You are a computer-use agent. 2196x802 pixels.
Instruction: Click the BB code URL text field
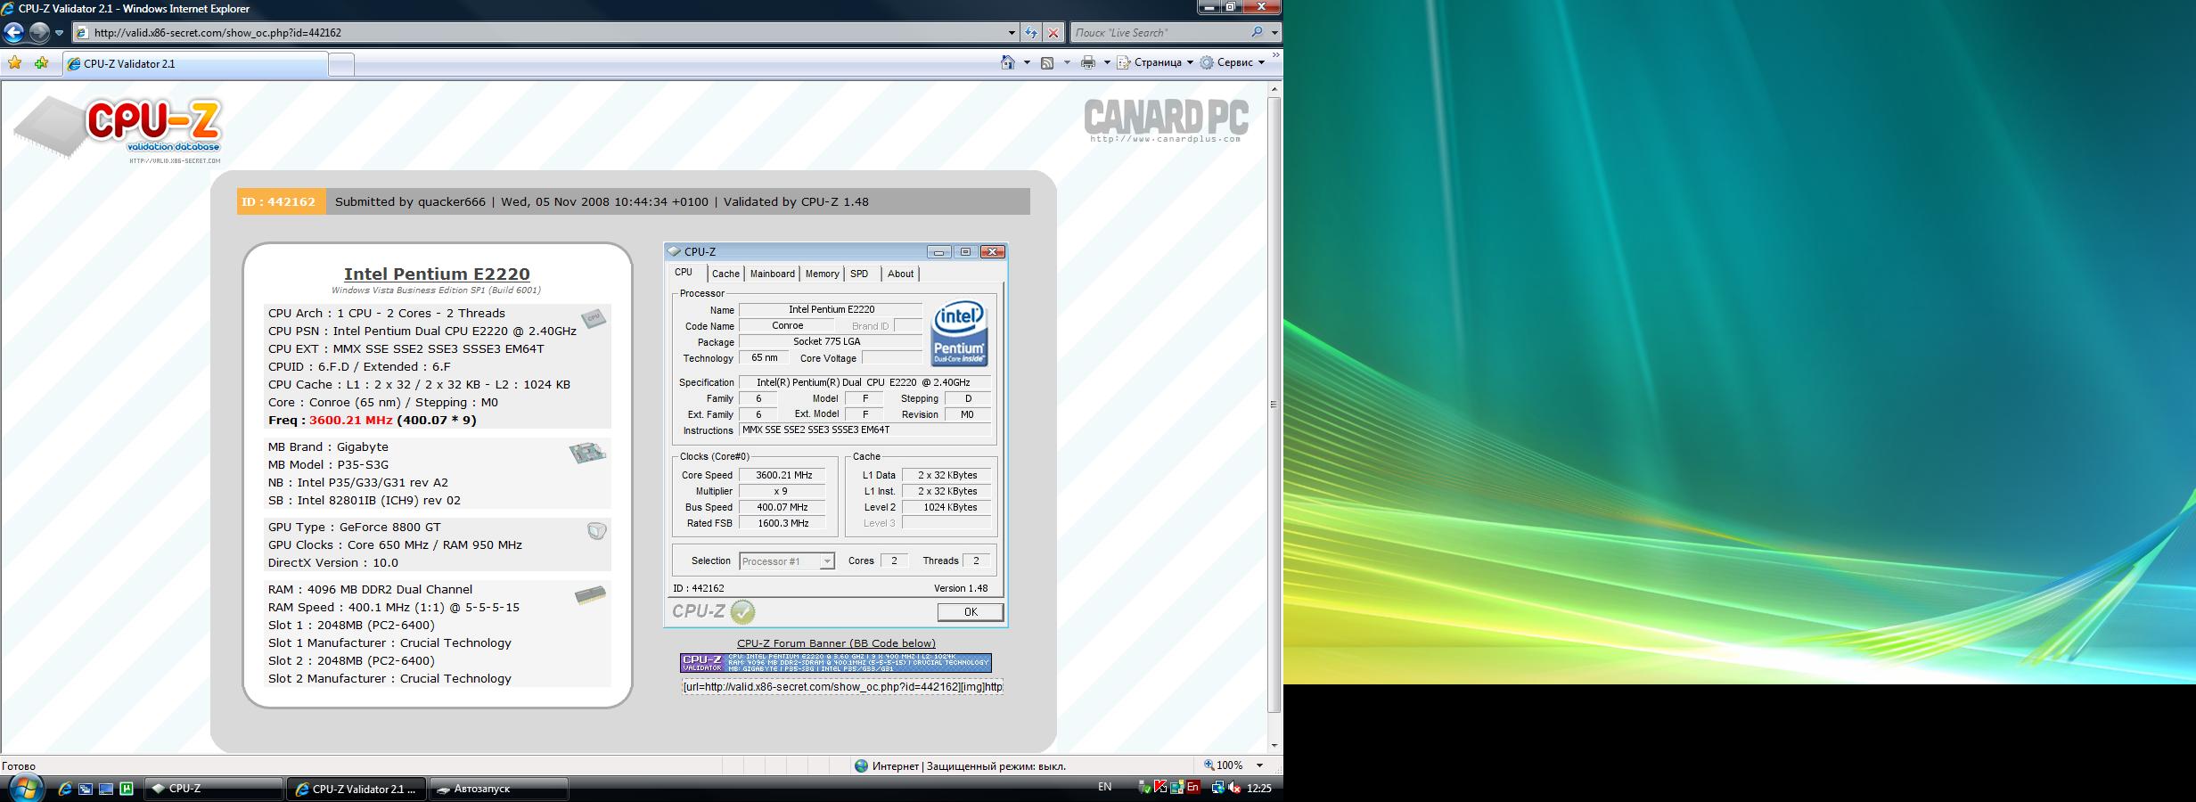pos(842,687)
